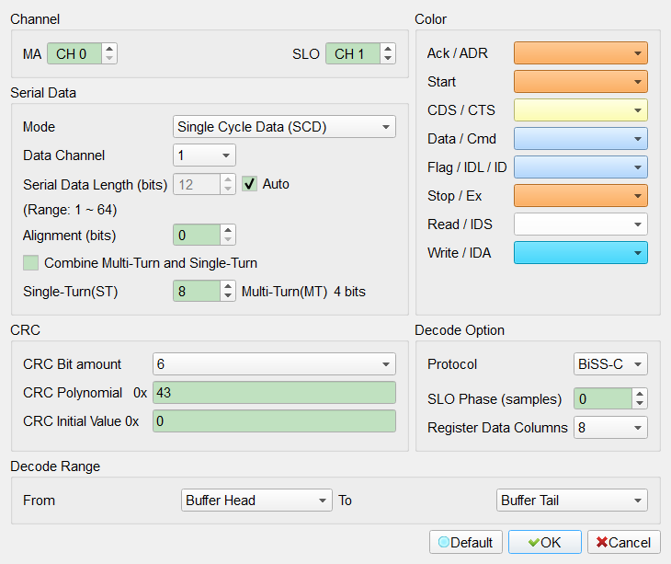Click the MA CH 0 field
This screenshot has height=564, width=671.
click(x=74, y=54)
